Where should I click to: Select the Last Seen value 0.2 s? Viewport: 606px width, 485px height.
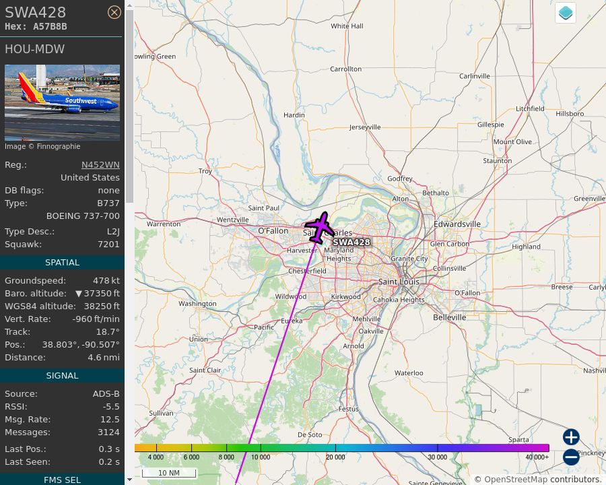click(109, 462)
